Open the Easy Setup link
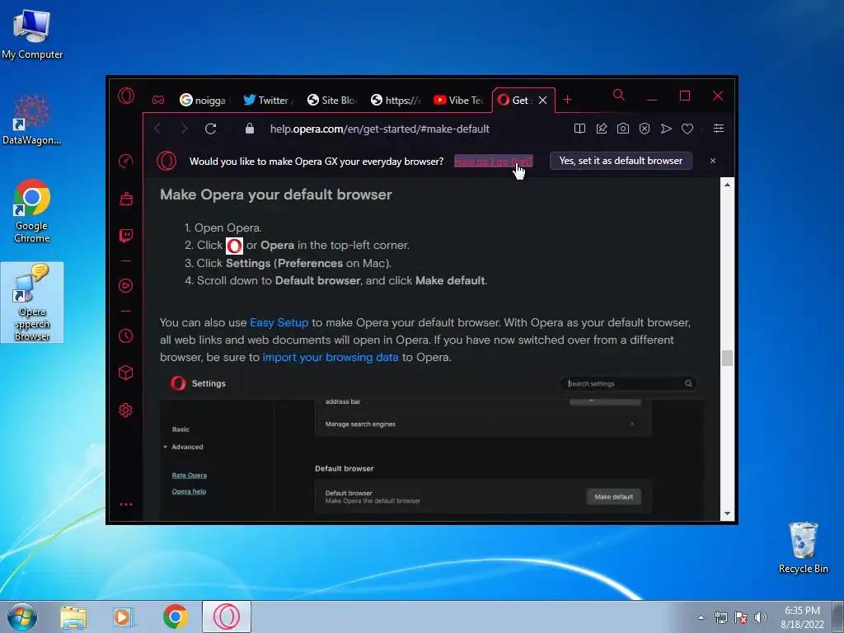This screenshot has height=633, width=844. [x=279, y=322]
